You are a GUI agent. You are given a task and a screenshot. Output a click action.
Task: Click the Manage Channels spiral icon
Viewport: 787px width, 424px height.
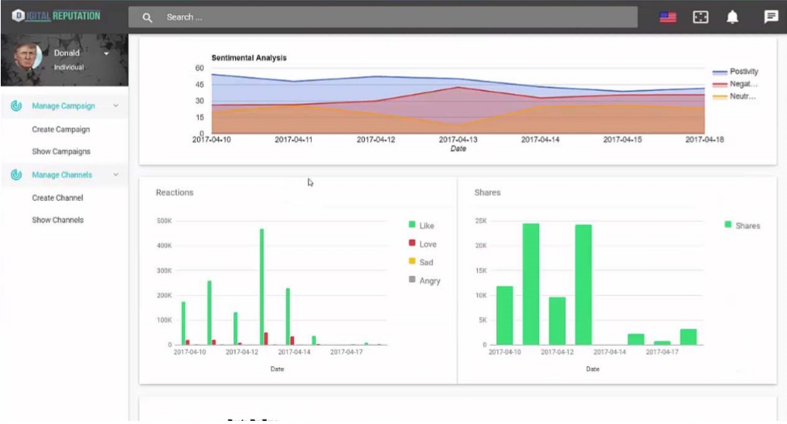click(x=16, y=175)
